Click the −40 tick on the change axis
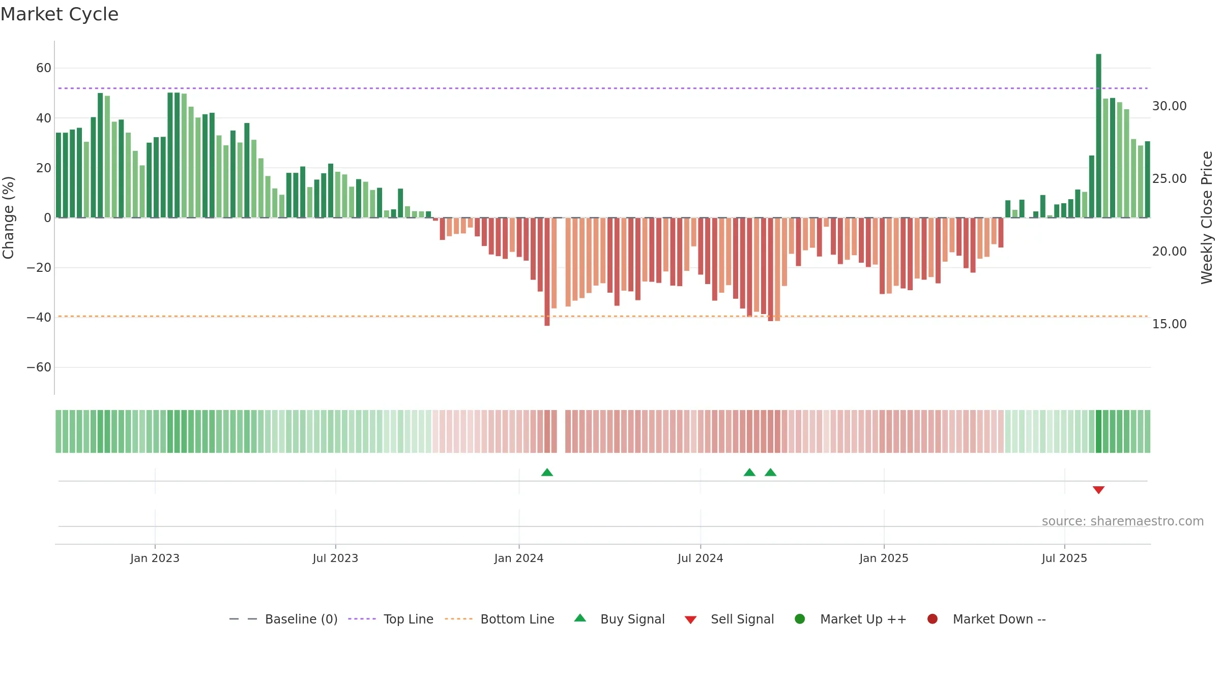 tap(39, 317)
